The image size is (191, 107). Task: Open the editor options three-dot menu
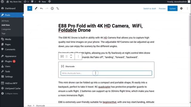point(187,9)
